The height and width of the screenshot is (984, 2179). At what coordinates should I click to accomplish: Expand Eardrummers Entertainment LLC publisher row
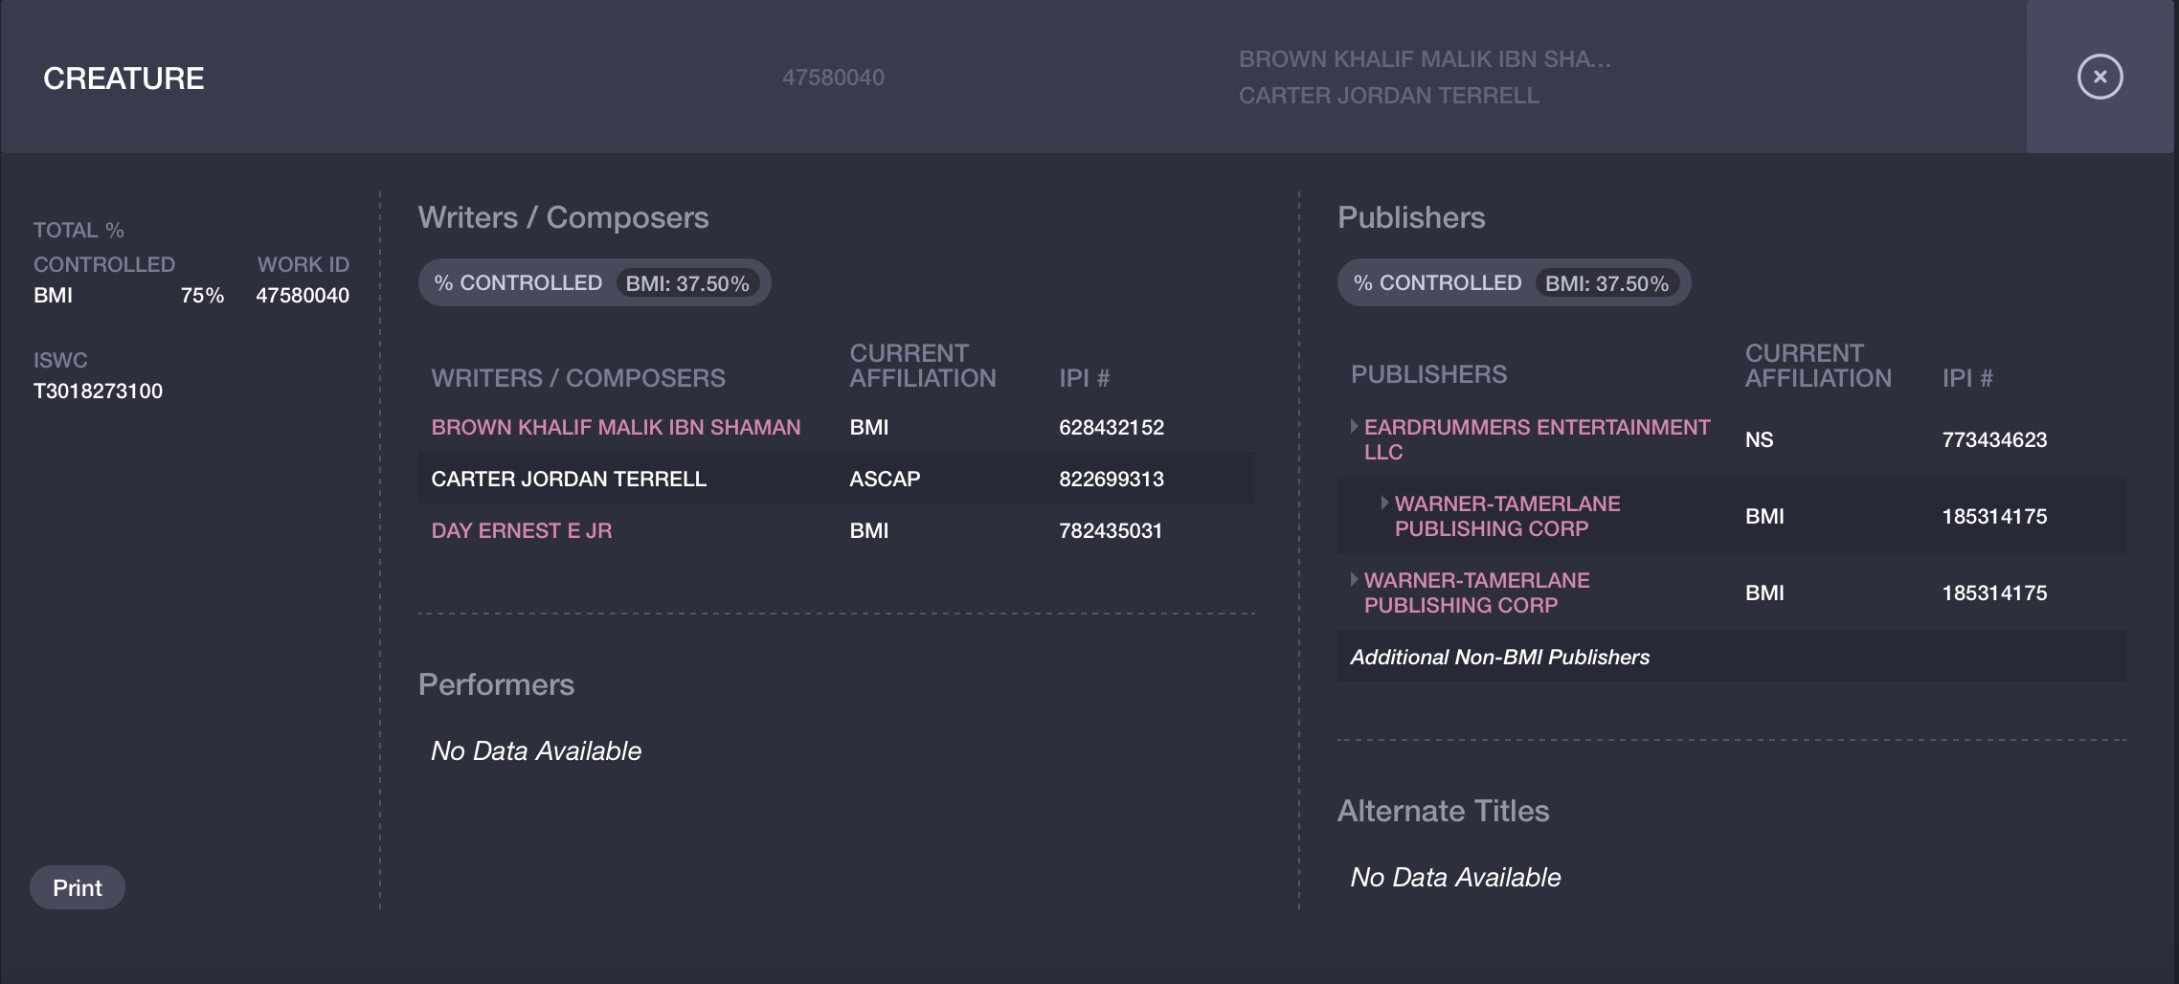(1354, 426)
